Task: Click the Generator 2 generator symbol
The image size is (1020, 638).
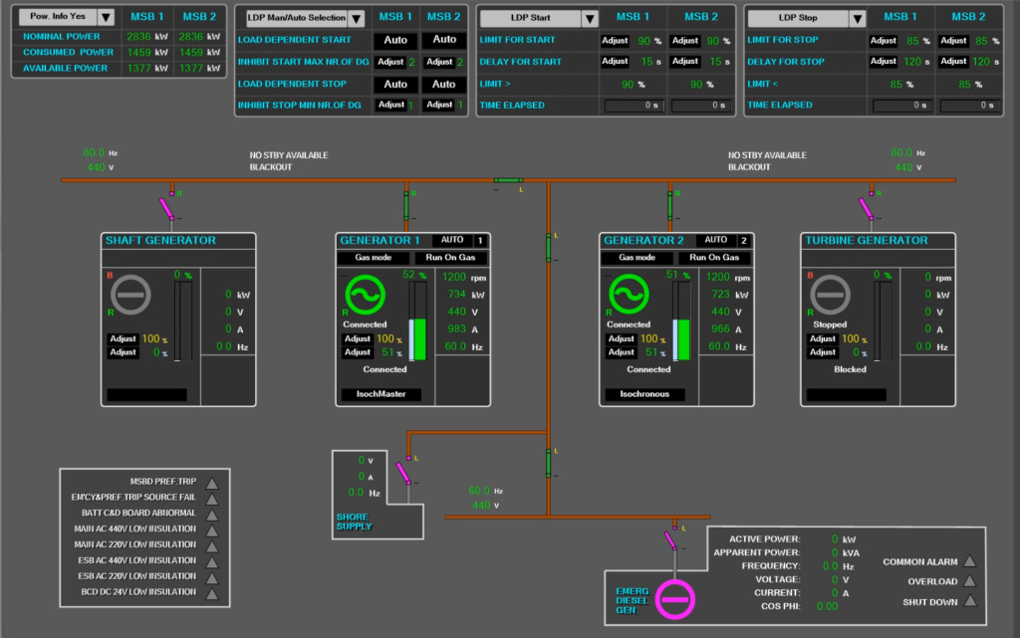Action: click(x=629, y=296)
